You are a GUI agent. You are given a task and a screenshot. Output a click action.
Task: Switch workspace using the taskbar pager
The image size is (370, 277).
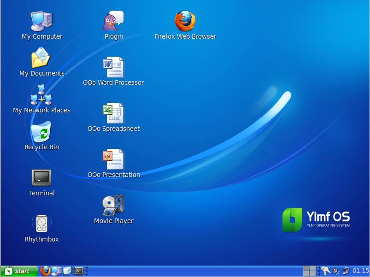click(x=309, y=271)
